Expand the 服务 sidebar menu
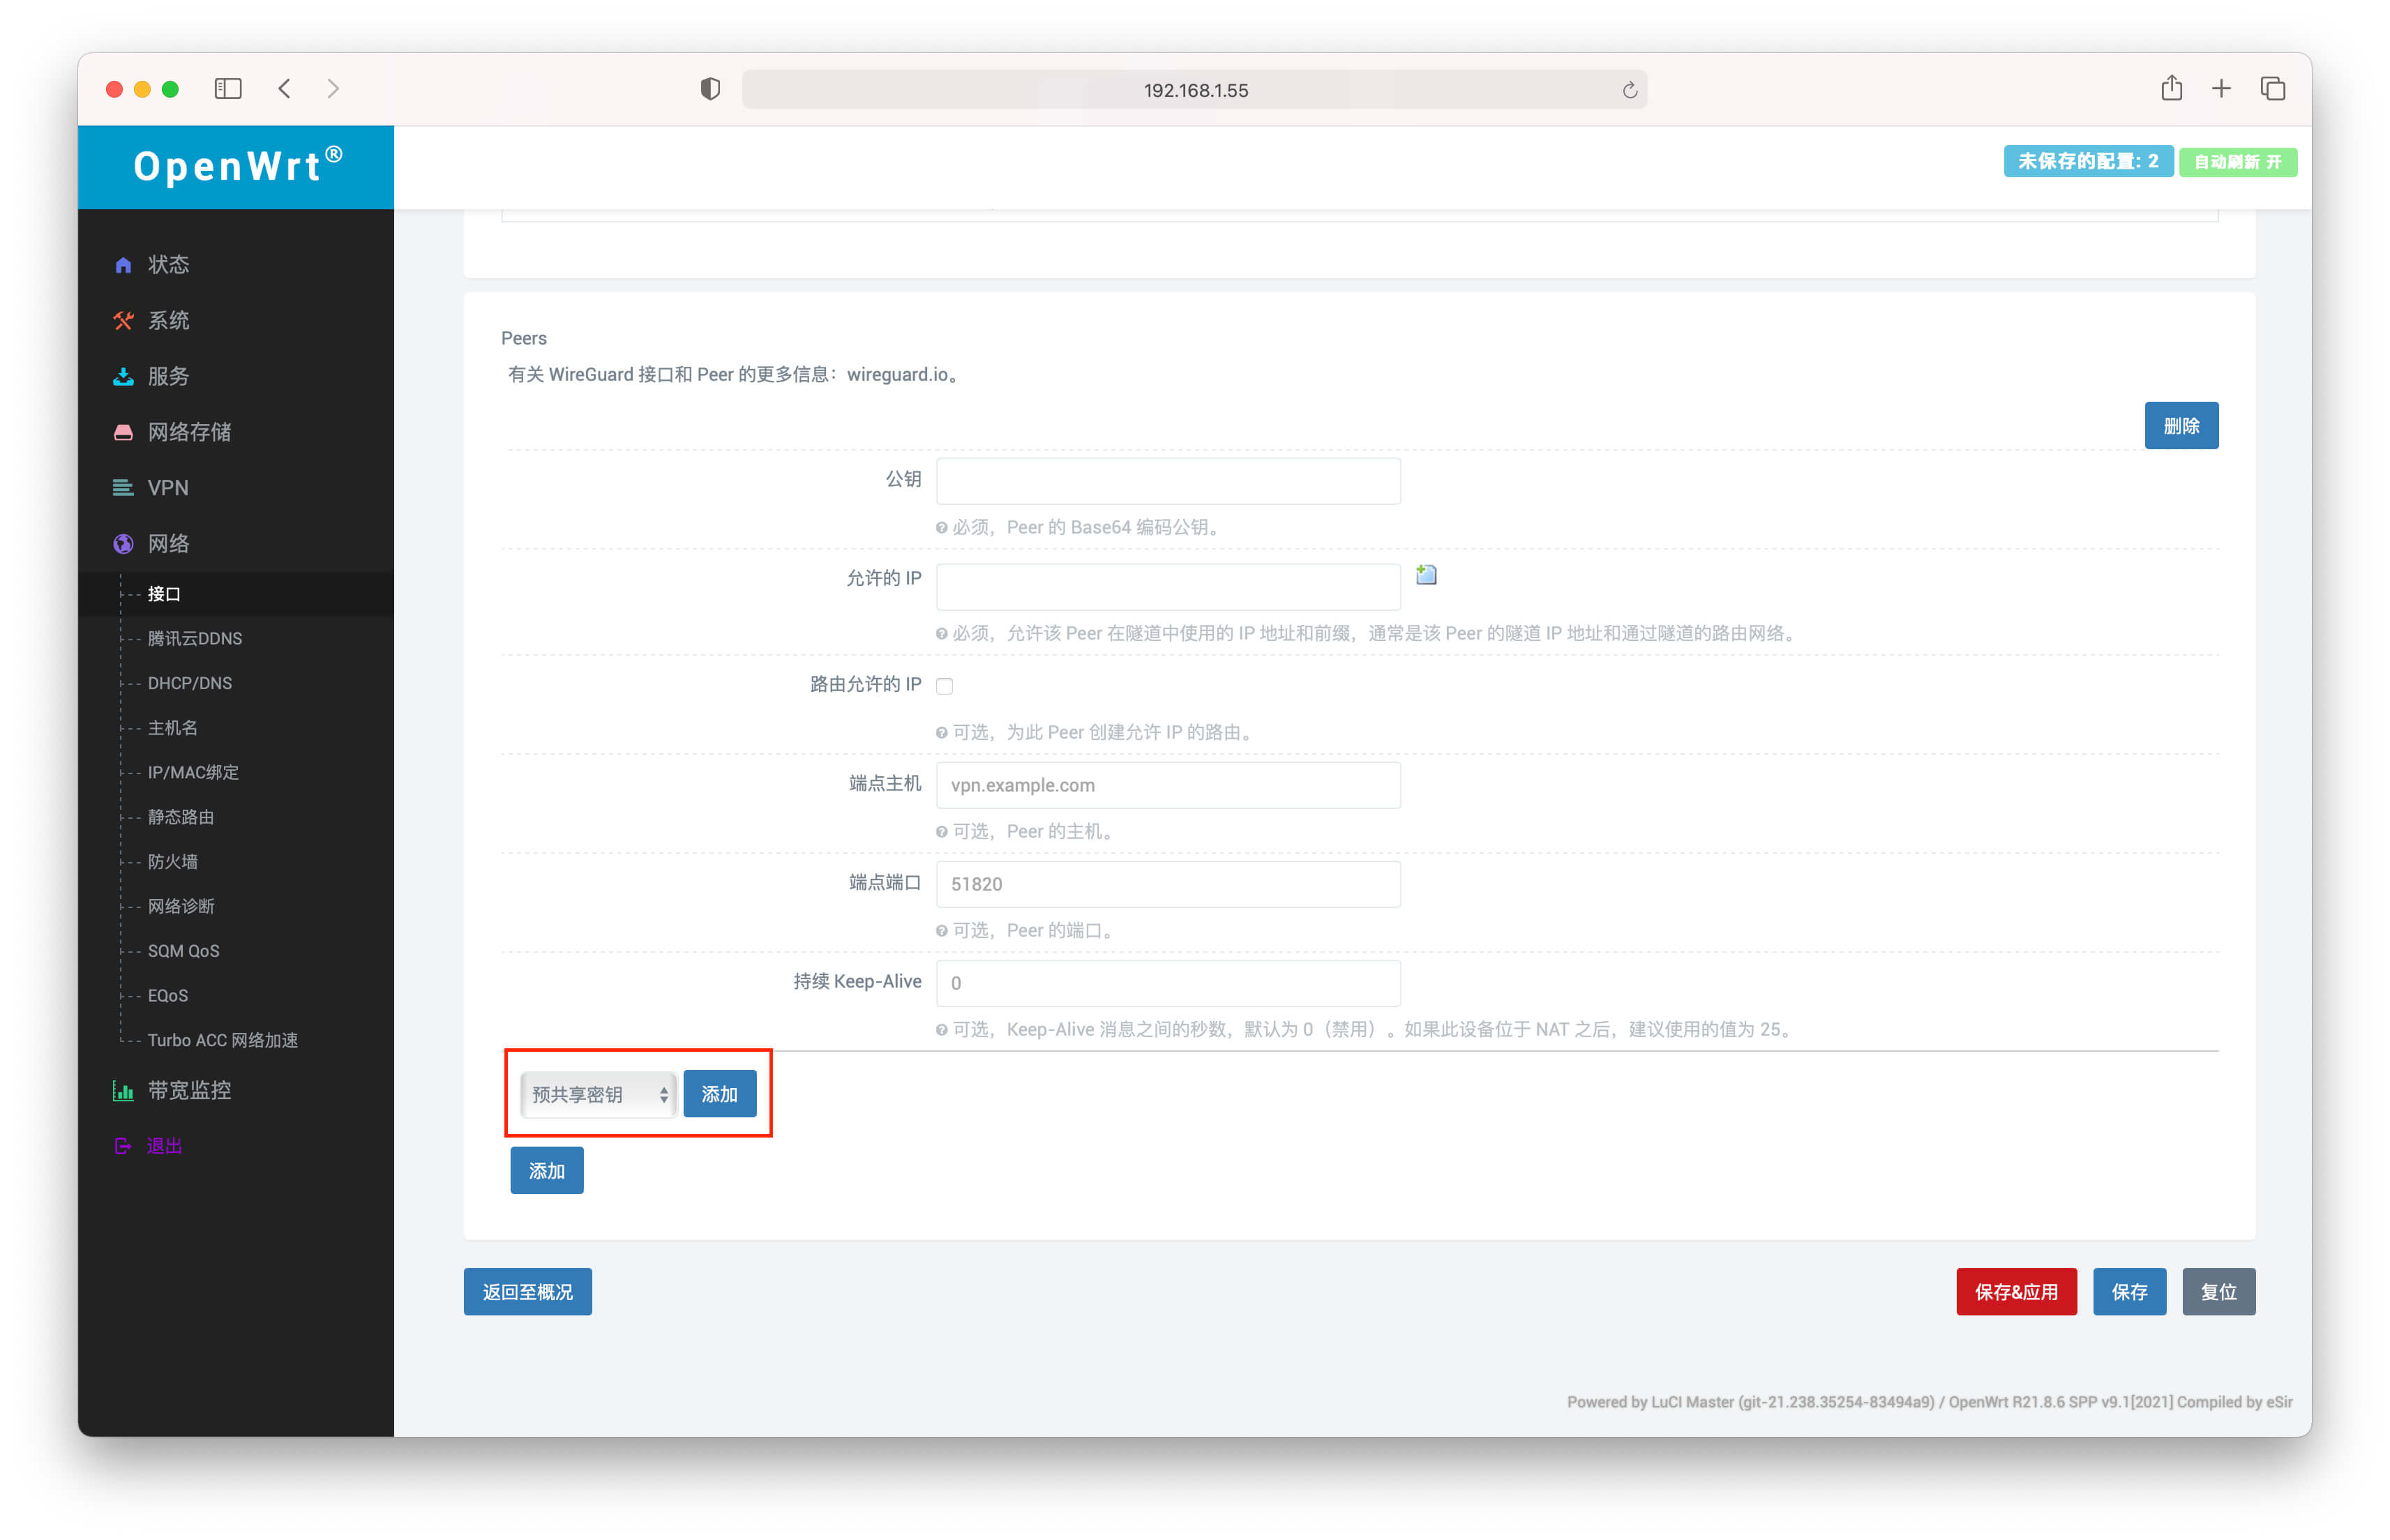Image resolution: width=2390 pixels, height=1540 pixels. [x=168, y=376]
